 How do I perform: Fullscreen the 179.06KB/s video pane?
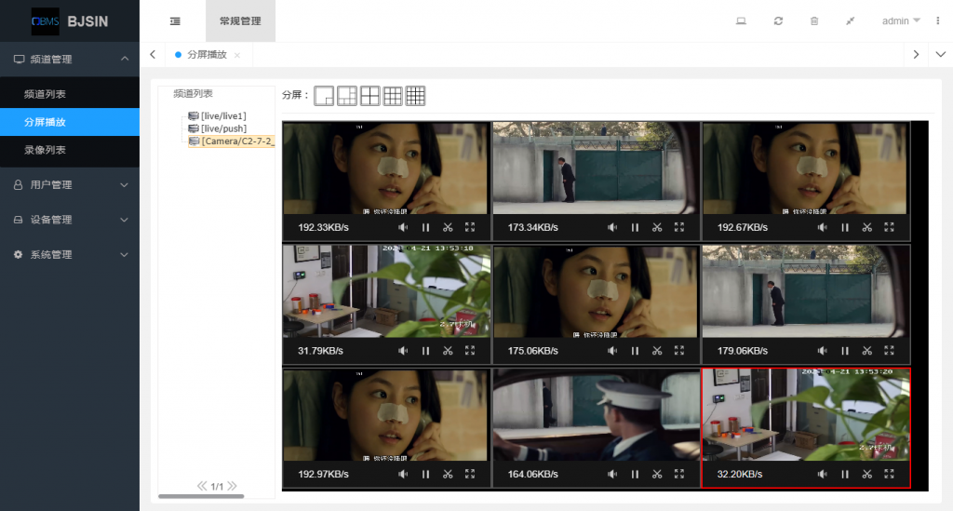click(889, 351)
